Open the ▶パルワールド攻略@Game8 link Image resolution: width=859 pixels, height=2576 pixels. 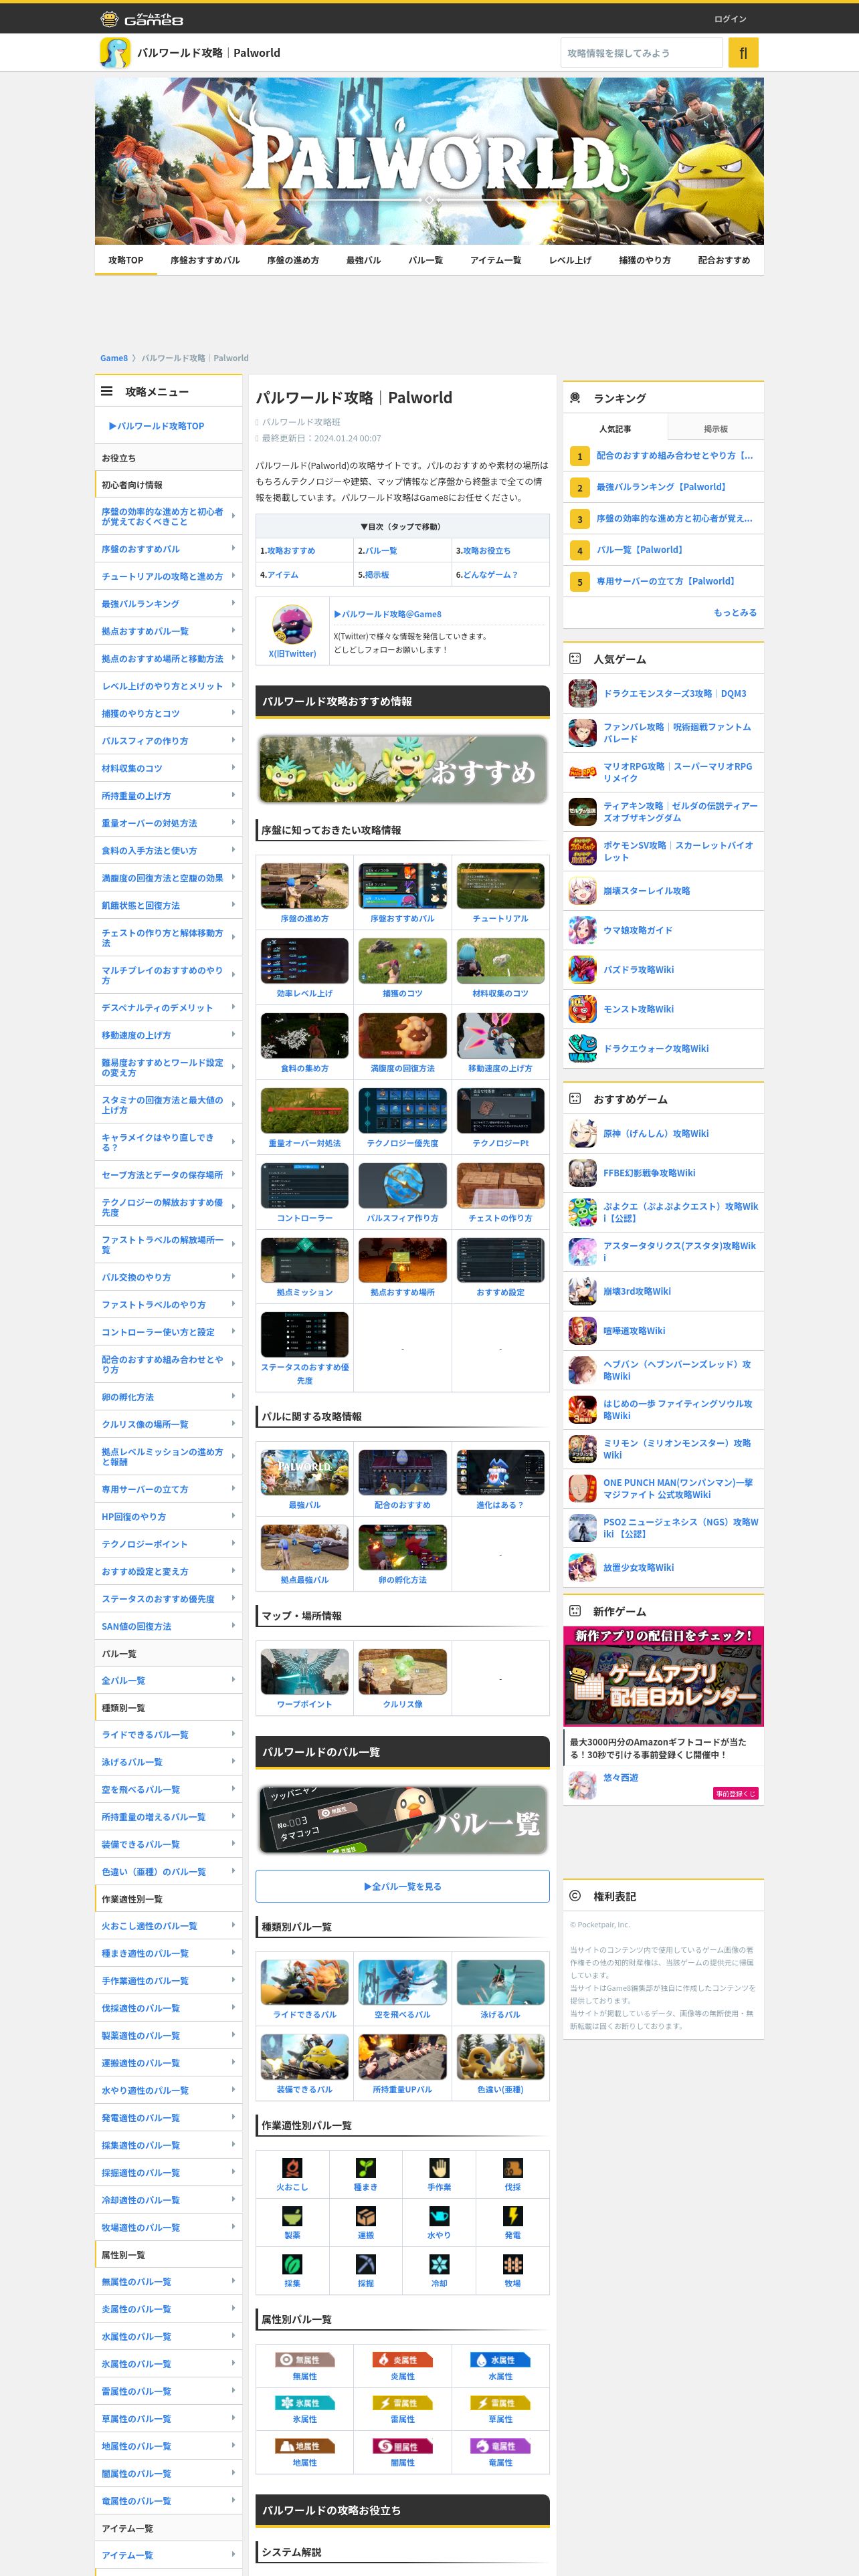[x=387, y=614]
